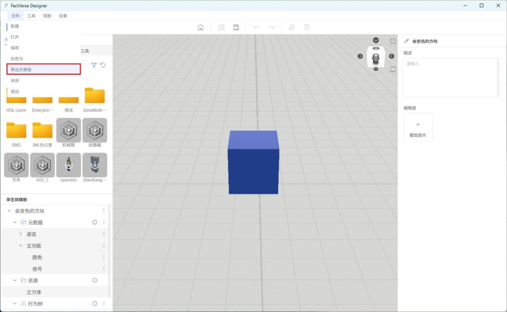This screenshot has height=312, width=507.
Task: Click the info icon on 行为树 row
Action: pyautogui.click(x=95, y=304)
